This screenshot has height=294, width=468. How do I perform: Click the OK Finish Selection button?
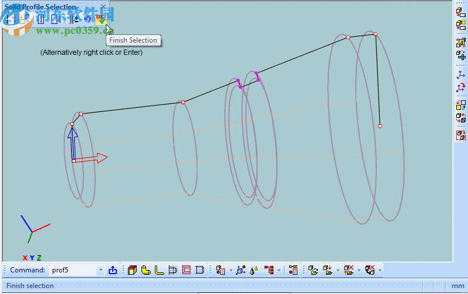[x=101, y=19]
